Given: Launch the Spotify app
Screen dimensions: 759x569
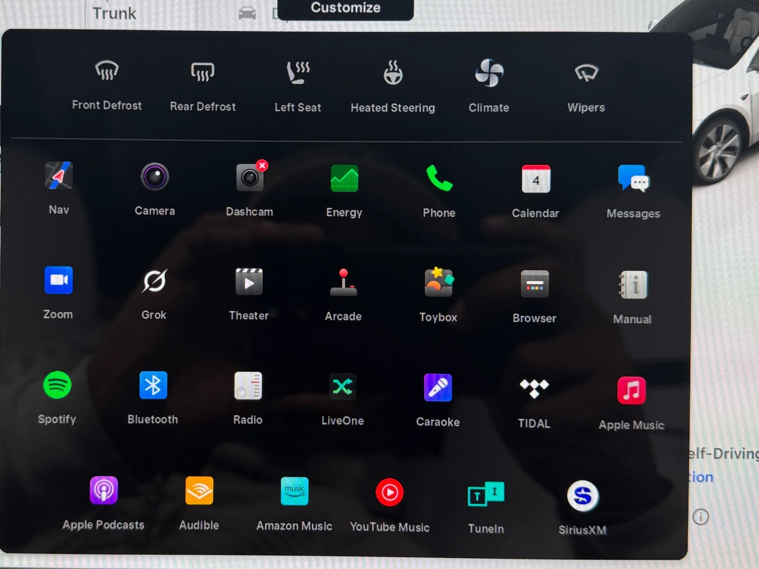Looking at the screenshot, I should click(57, 385).
